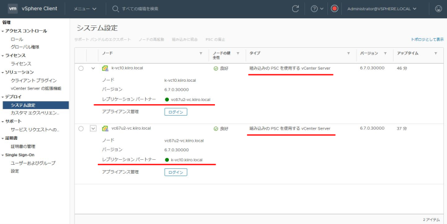This screenshot has height=224, width=447.
Task: Click PSC の廃止 action
Action: pos(215,39)
